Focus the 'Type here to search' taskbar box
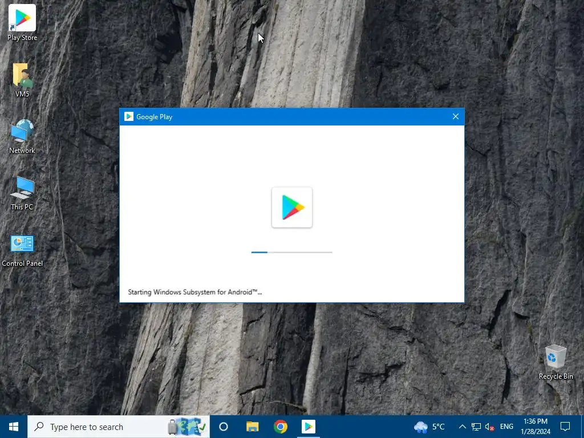 tap(119, 427)
